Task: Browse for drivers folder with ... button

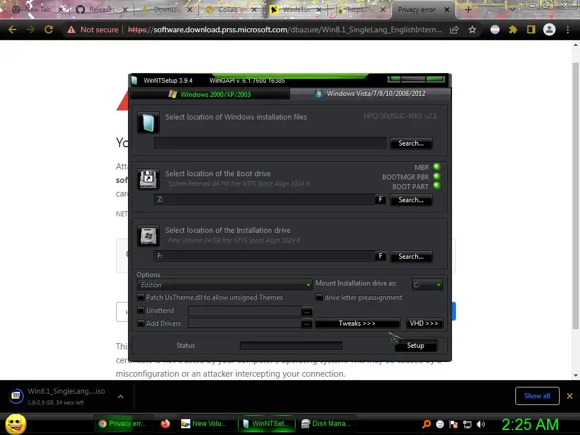Action: 306,324
